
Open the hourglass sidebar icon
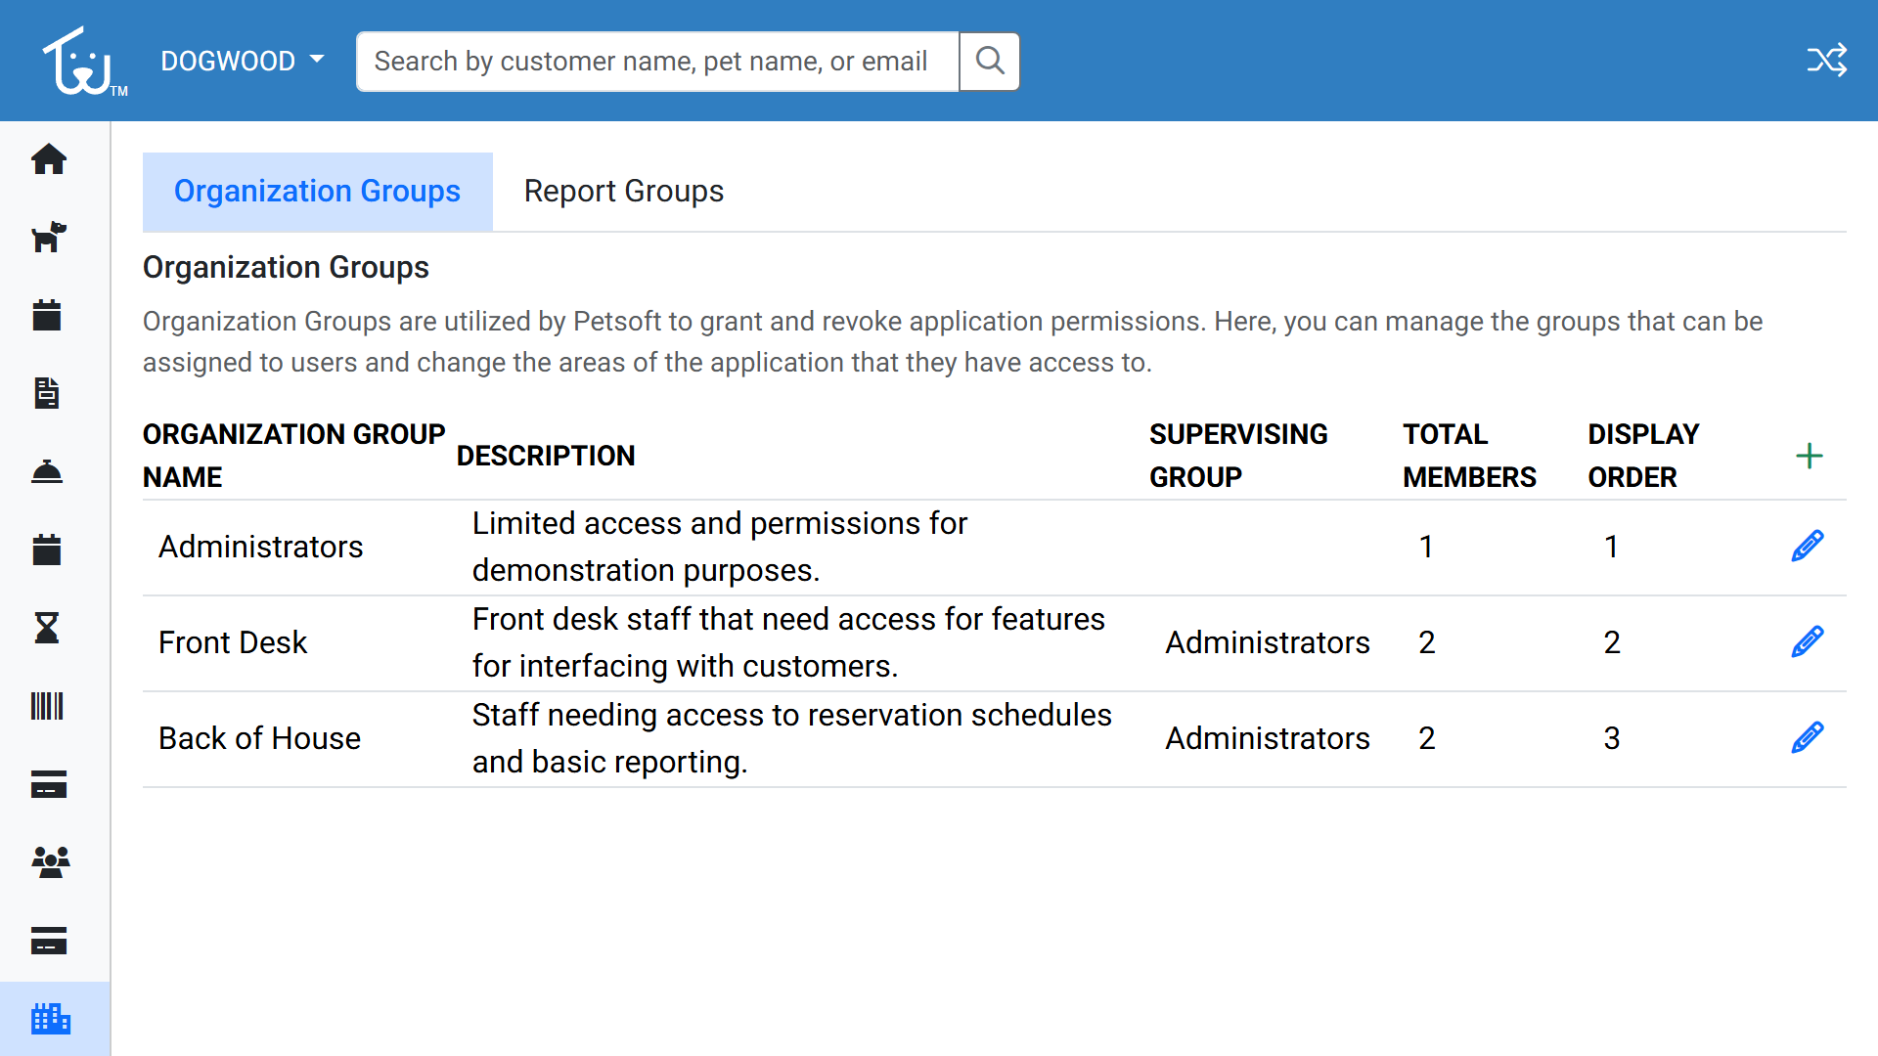click(x=47, y=628)
